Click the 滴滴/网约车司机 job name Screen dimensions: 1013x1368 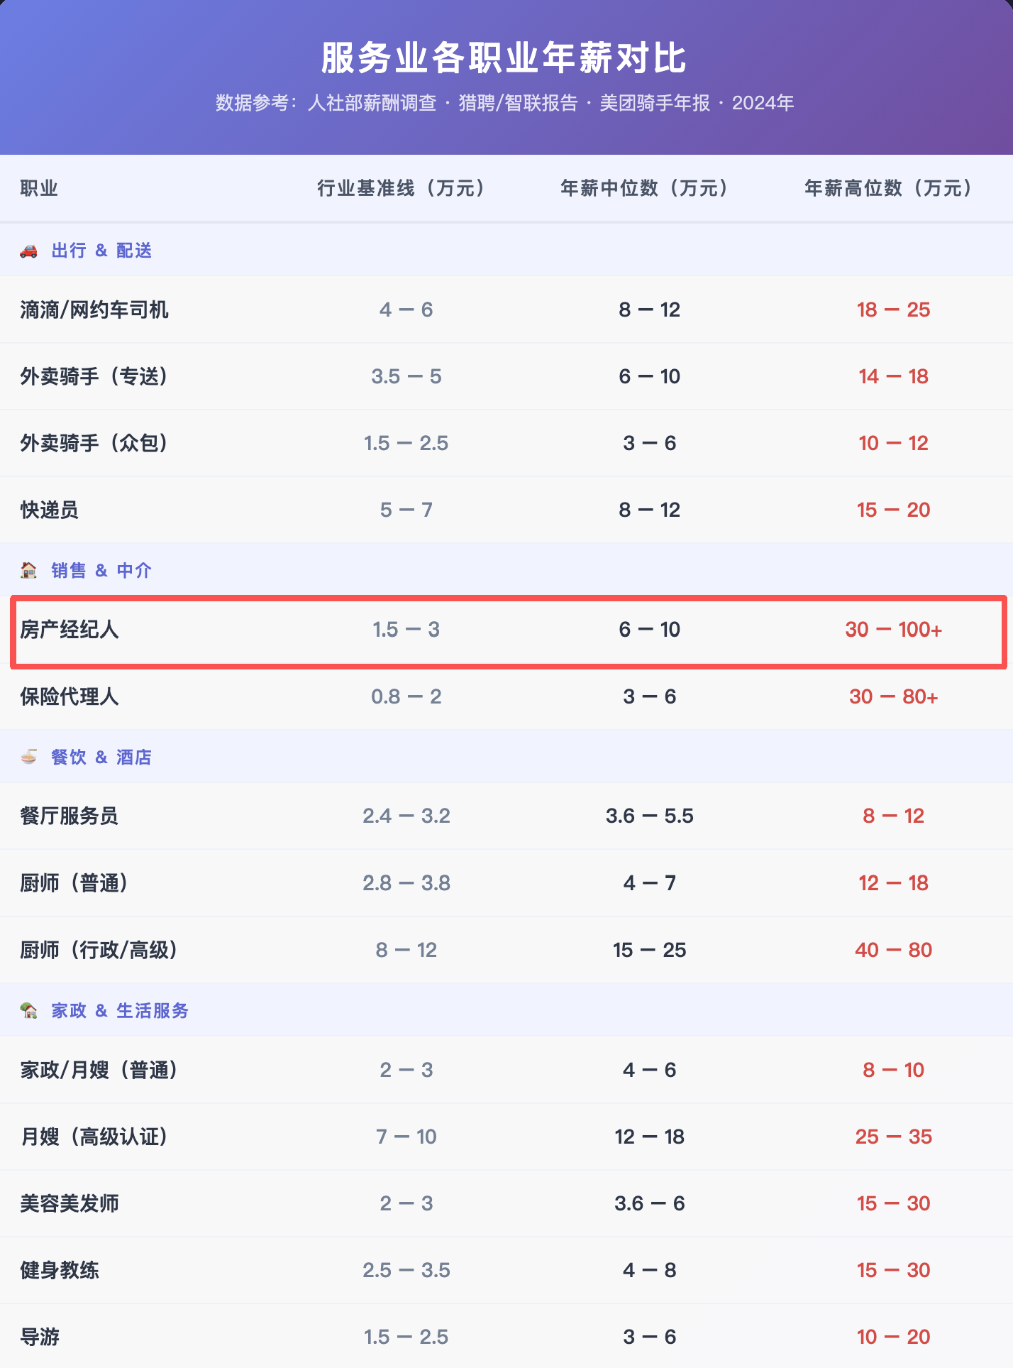coord(94,310)
